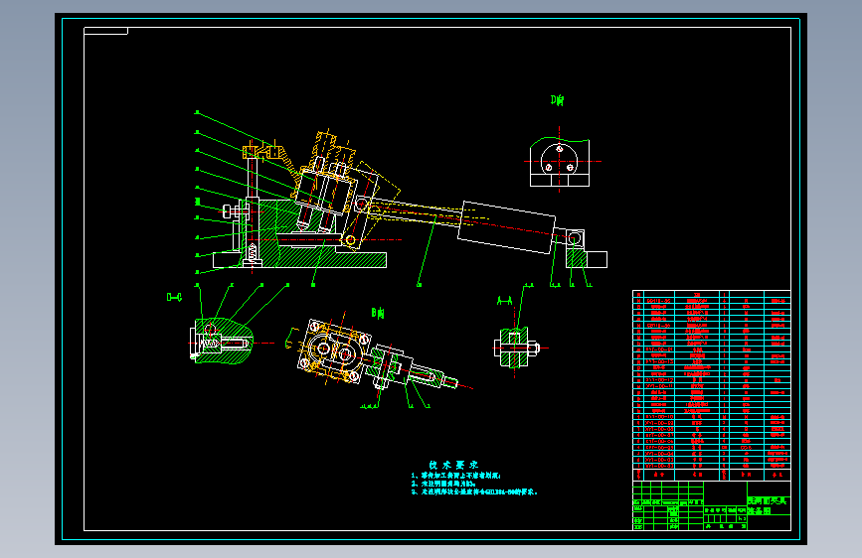Click the D-direction circular flange view
This screenshot has height=558, width=862.
(560, 160)
